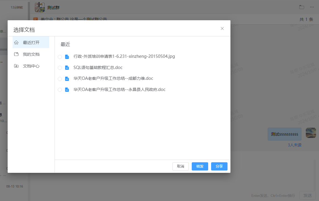This screenshot has width=319, height=201.
Task: Click the Word icon beside 永昌县人民政府.doc
Action: tap(67, 90)
